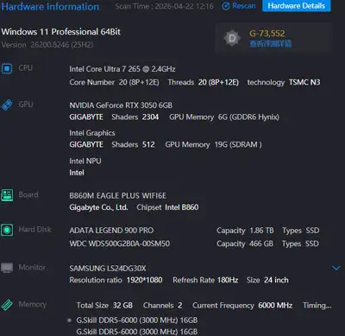Click Windows 11 Professional 64Bit text
Image resolution: width=345 pixels, height=336 pixels.
point(61,32)
